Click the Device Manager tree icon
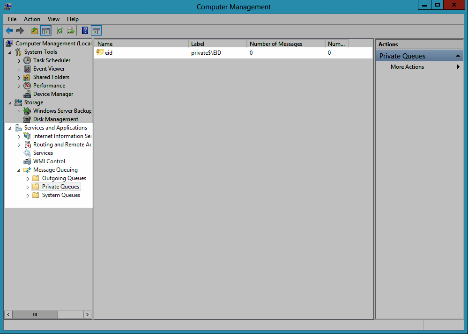468x334 pixels. pyautogui.click(x=27, y=94)
